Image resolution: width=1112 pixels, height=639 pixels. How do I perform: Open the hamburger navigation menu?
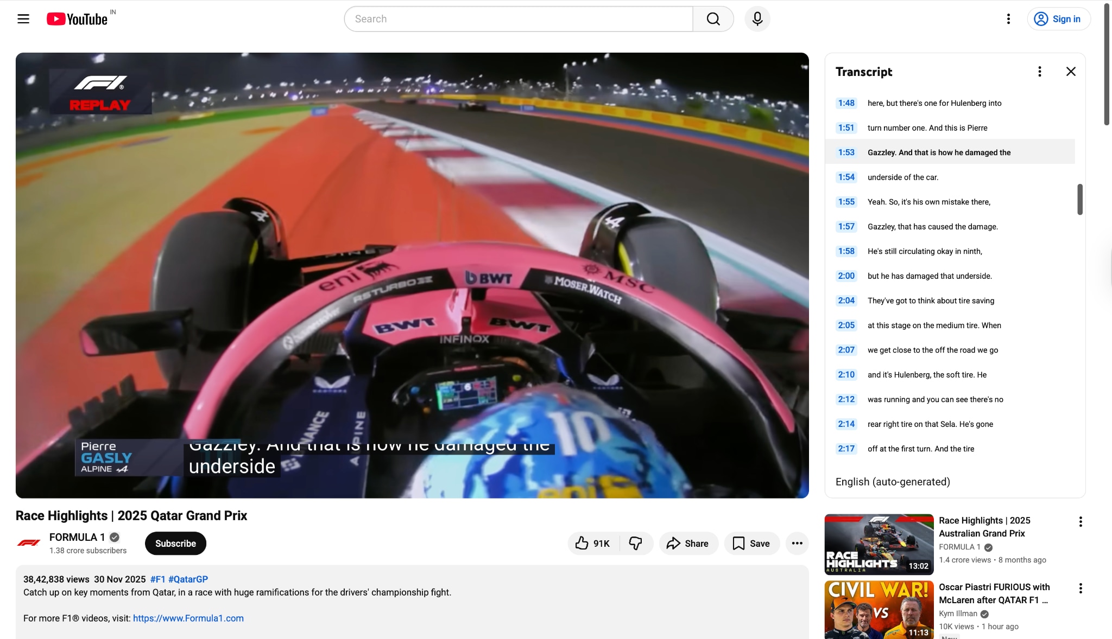pos(23,18)
